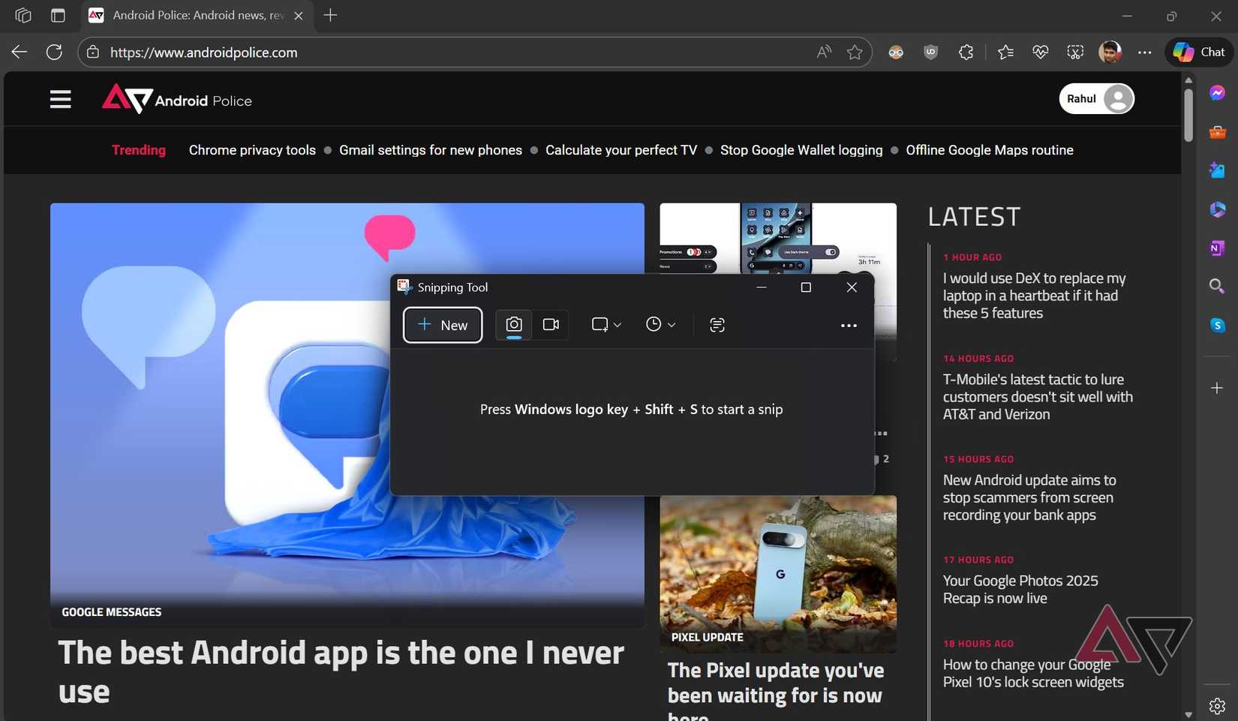The image size is (1238, 721).
Task: Open the Android Police hamburger menu
Action: click(60, 98)
